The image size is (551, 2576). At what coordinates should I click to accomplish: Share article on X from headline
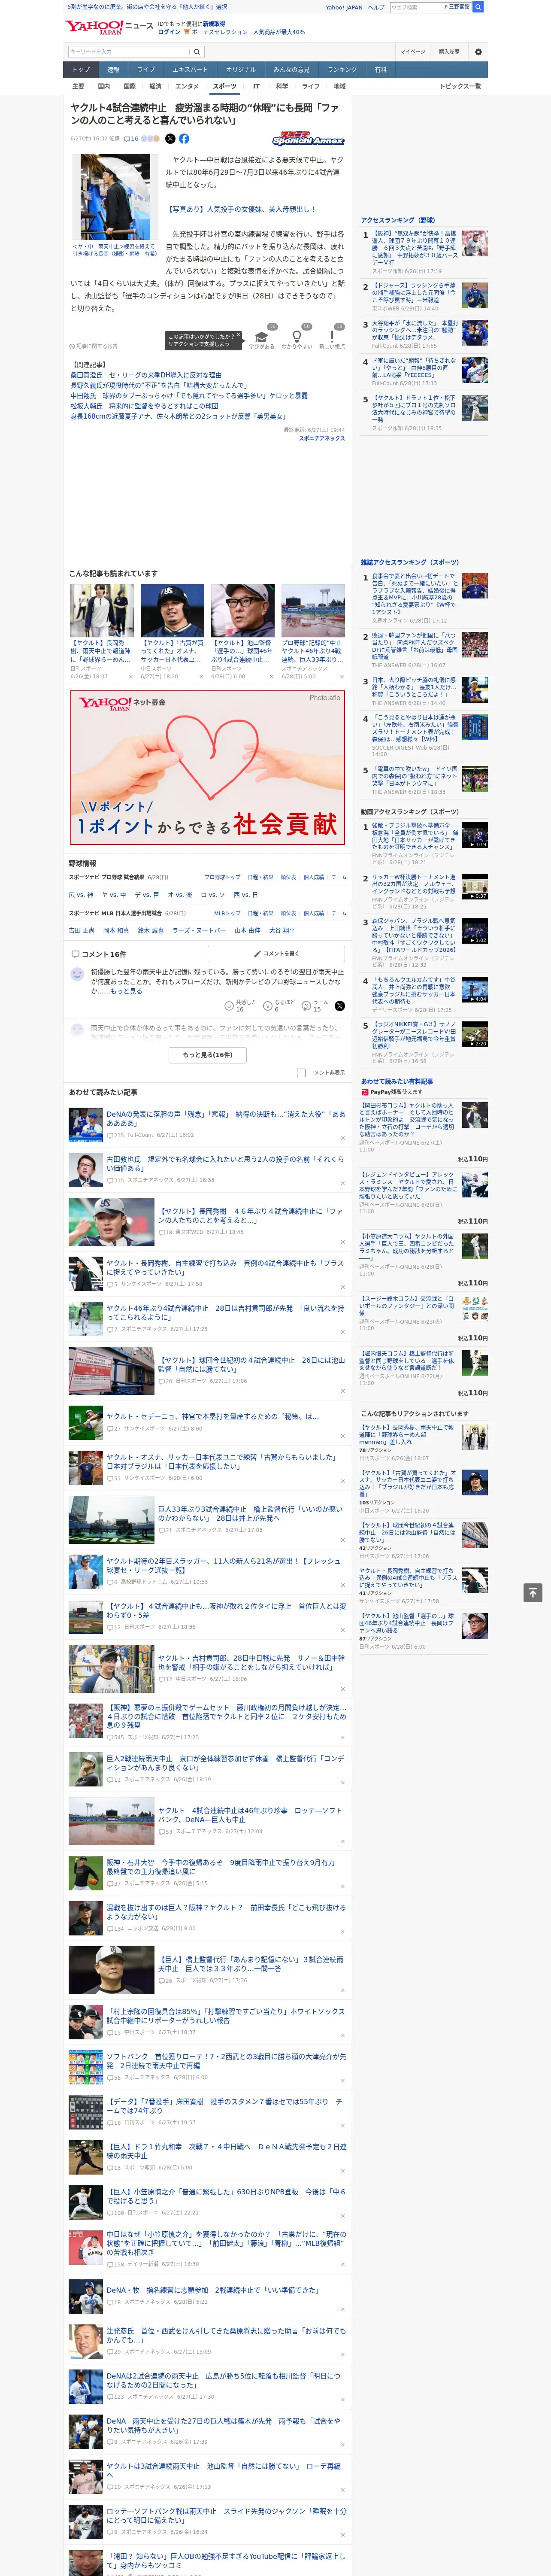(170, 139)
